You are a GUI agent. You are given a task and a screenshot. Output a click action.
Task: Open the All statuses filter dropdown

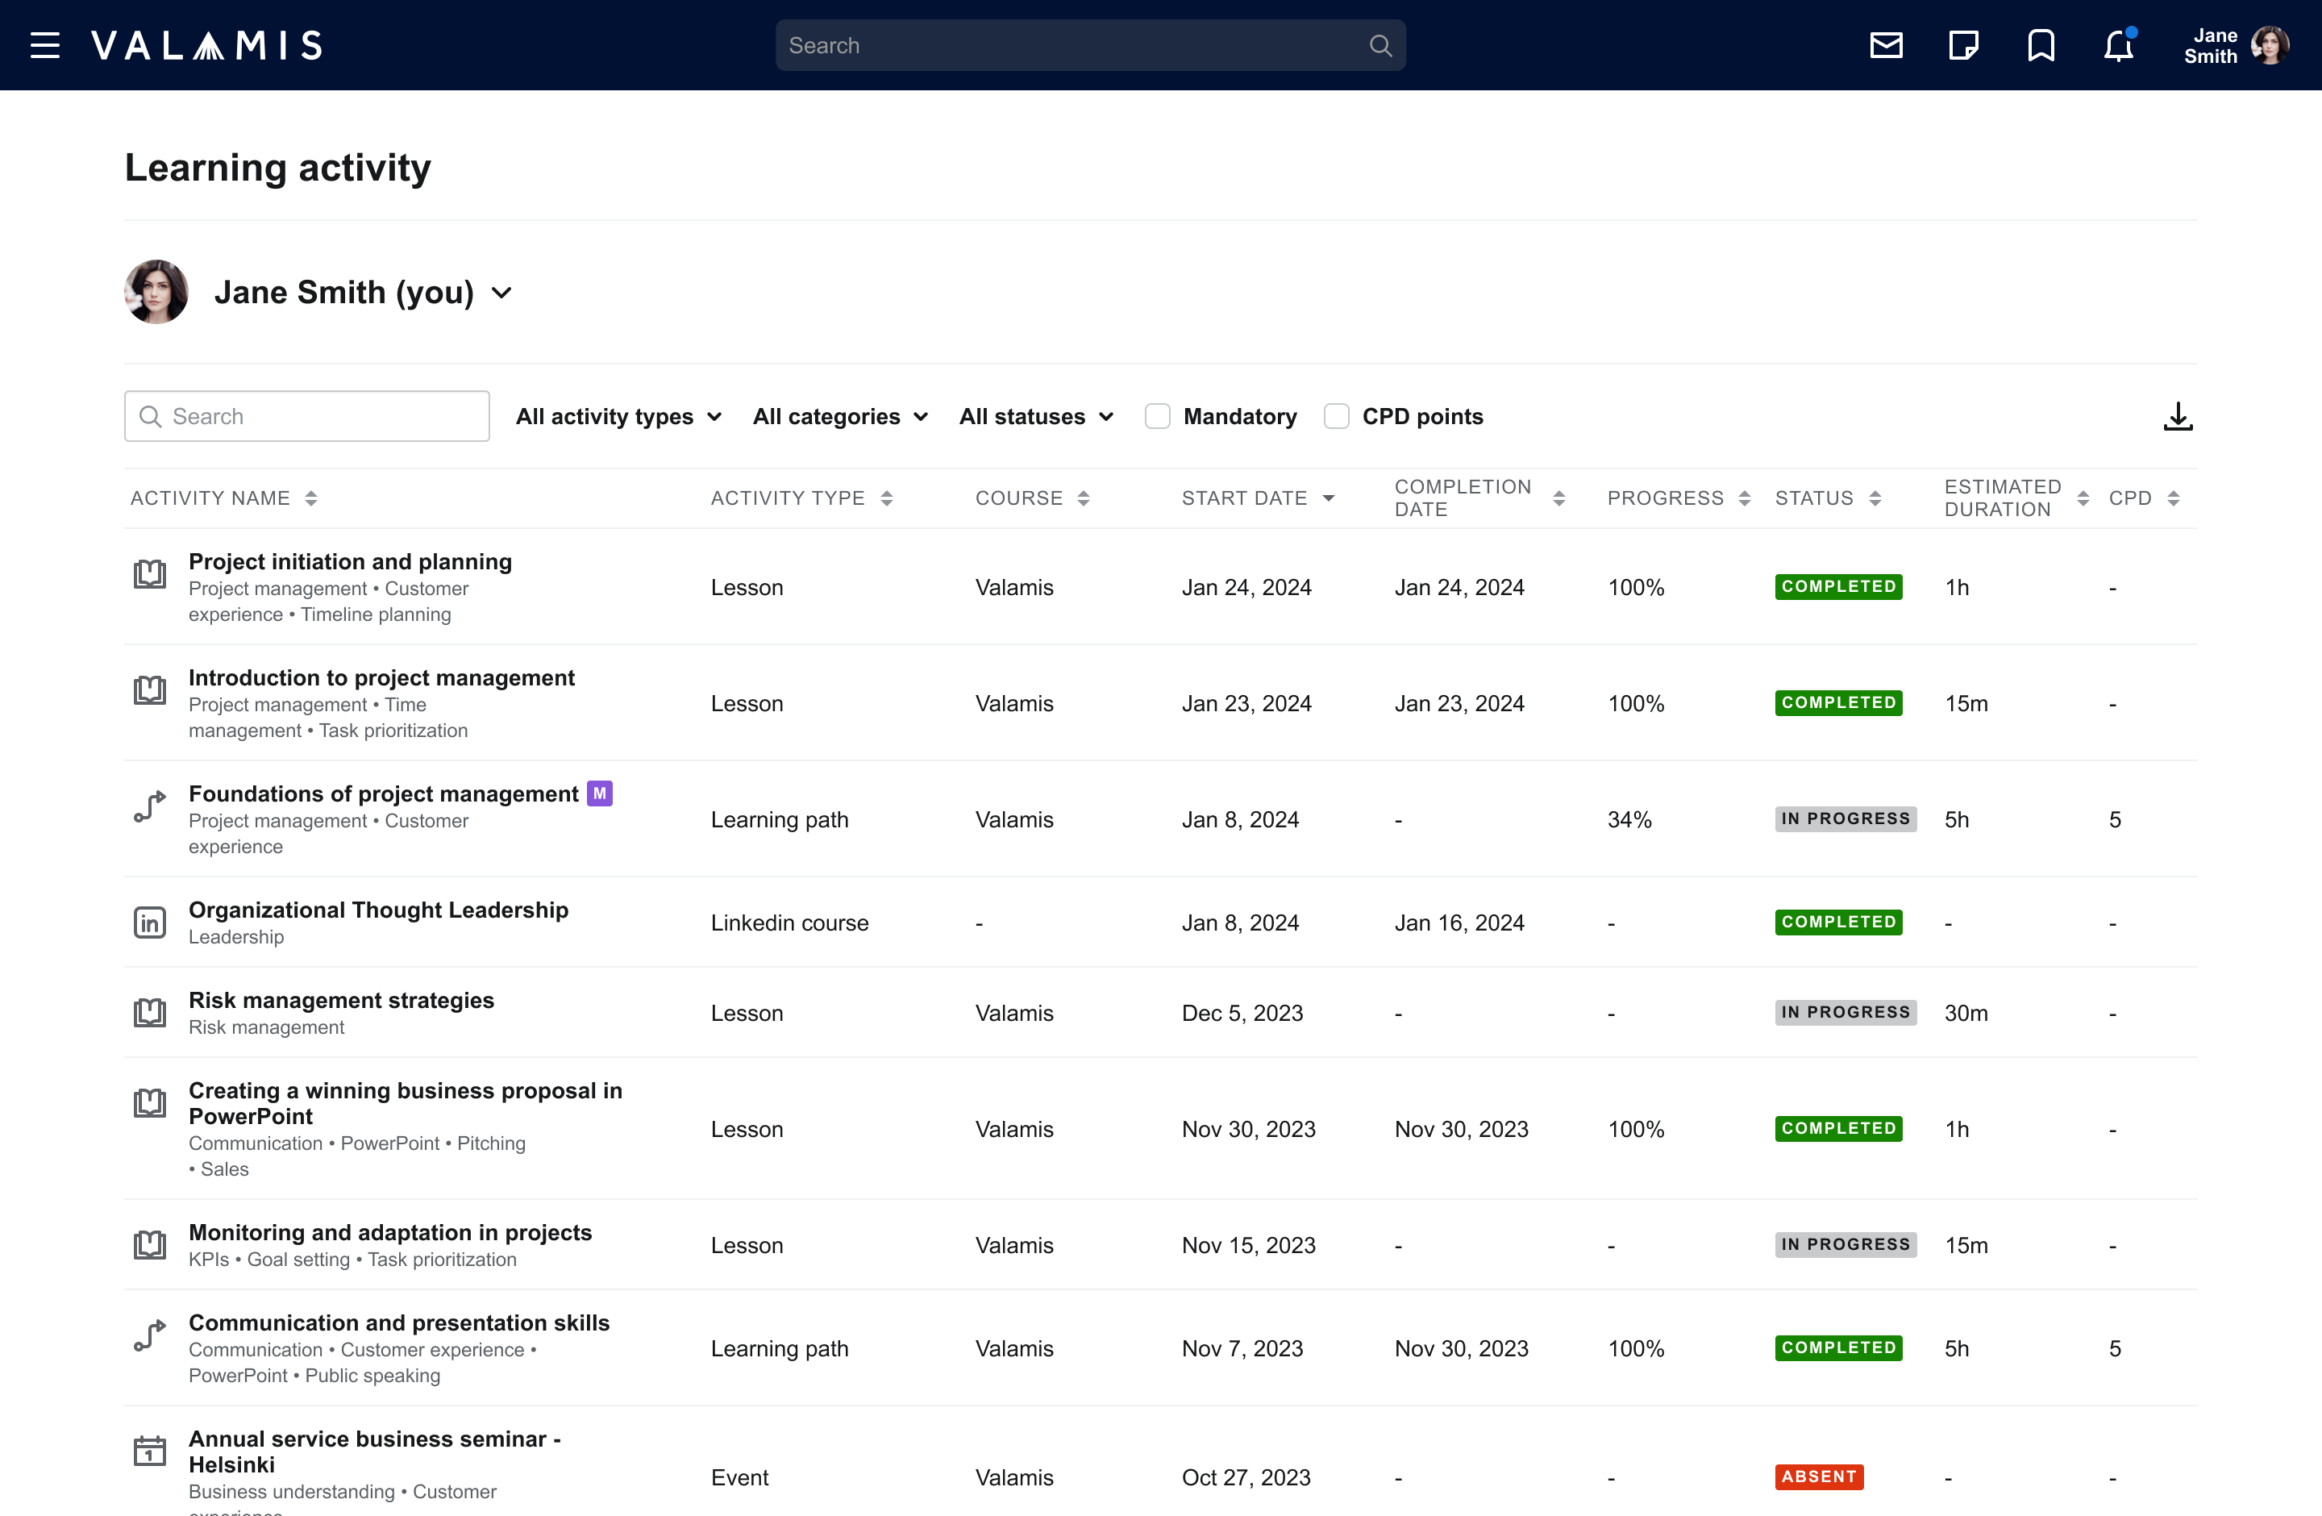1035,417
